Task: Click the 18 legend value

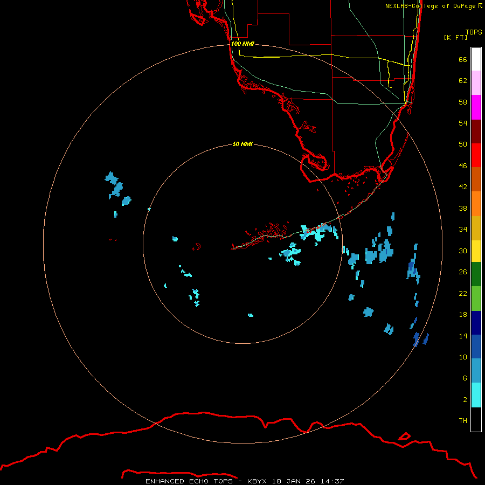Action: coord(463,315)
